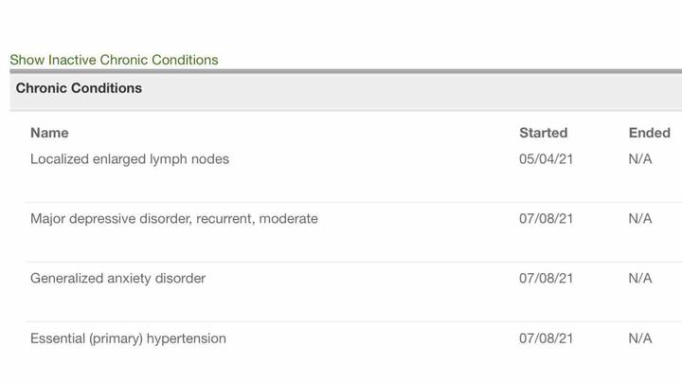Click the Started column header
The image size is (682, 384).
543,133
